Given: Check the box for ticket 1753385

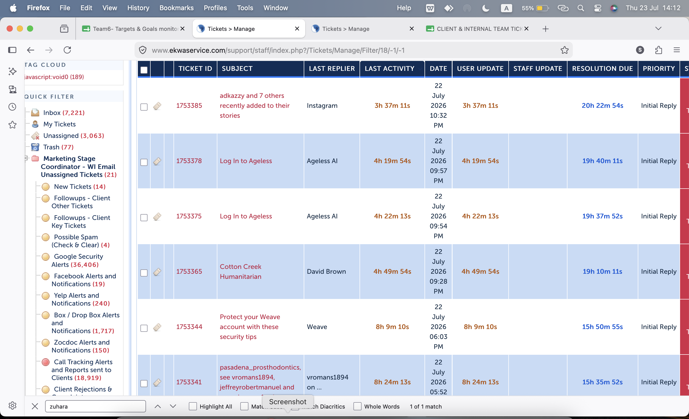Looking at the screenshot, I should pyautogui.click(x=144, y=107).
